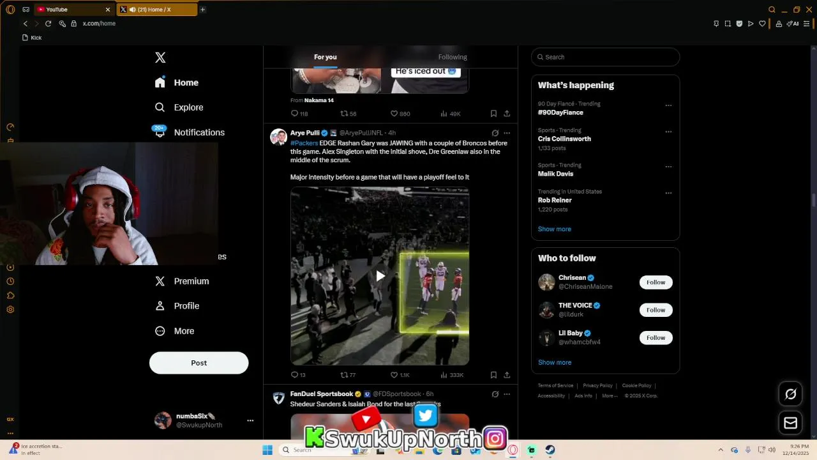
Task: Like the post with 1.1K likes
Action: point(400,375)
